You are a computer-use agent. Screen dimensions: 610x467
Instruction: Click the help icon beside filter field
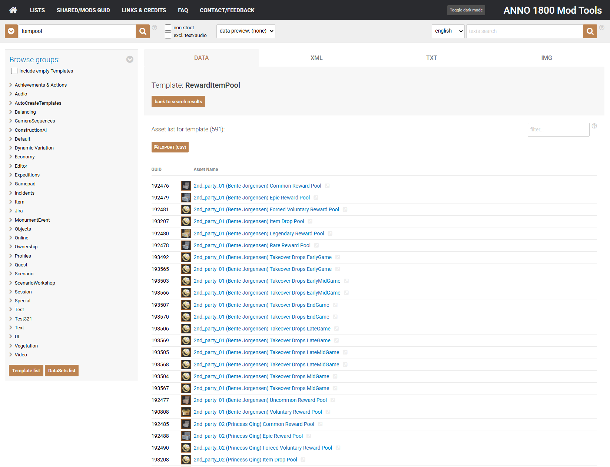coord(594,126)
